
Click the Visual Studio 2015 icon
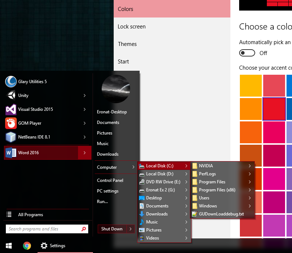click(x=11, y=109)
